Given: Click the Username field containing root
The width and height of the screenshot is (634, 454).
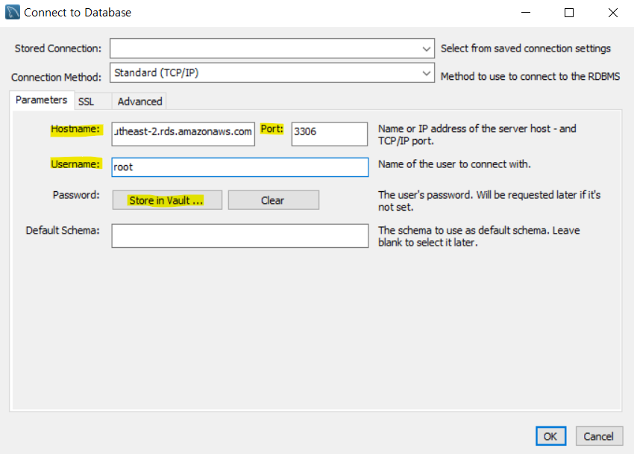Looking at the screenshot, I should [240, 167].
